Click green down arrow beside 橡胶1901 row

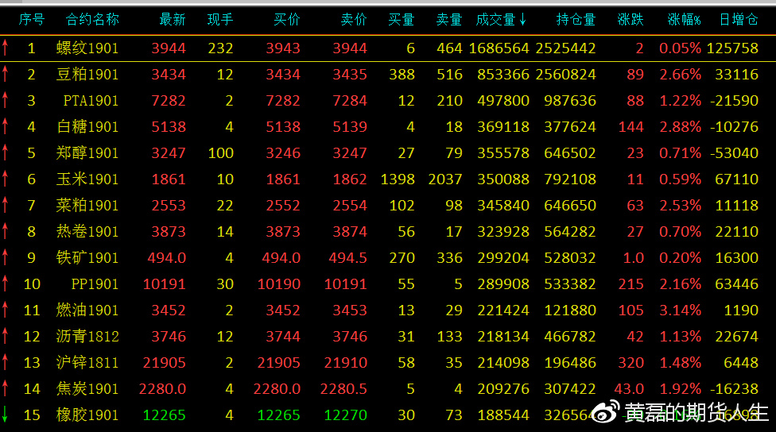5,415
